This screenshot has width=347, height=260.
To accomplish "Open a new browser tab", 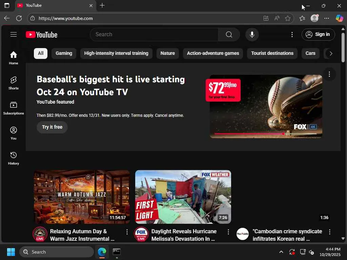I will [x=102, y=5].
